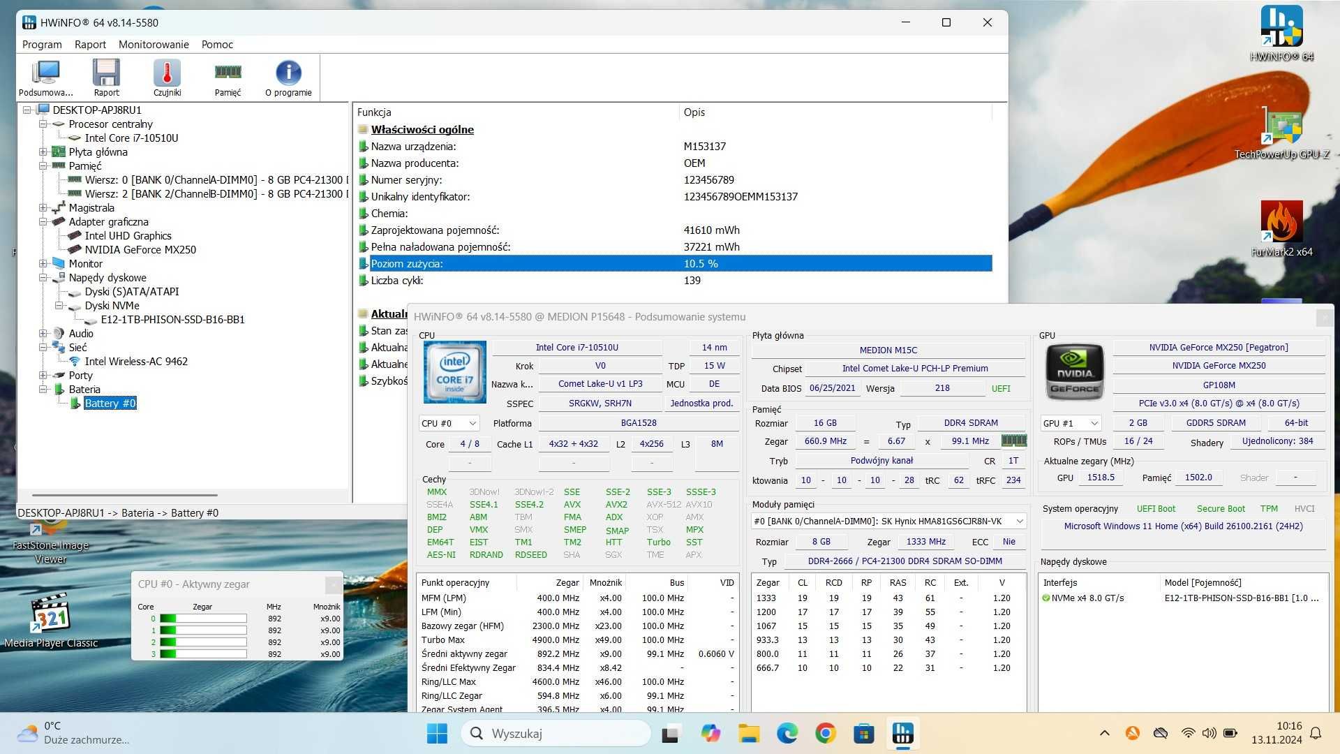This screenshot has width=1340, height=754.
Task: Click the tree panel horizontal scrollbar
Action: point(125,495)
